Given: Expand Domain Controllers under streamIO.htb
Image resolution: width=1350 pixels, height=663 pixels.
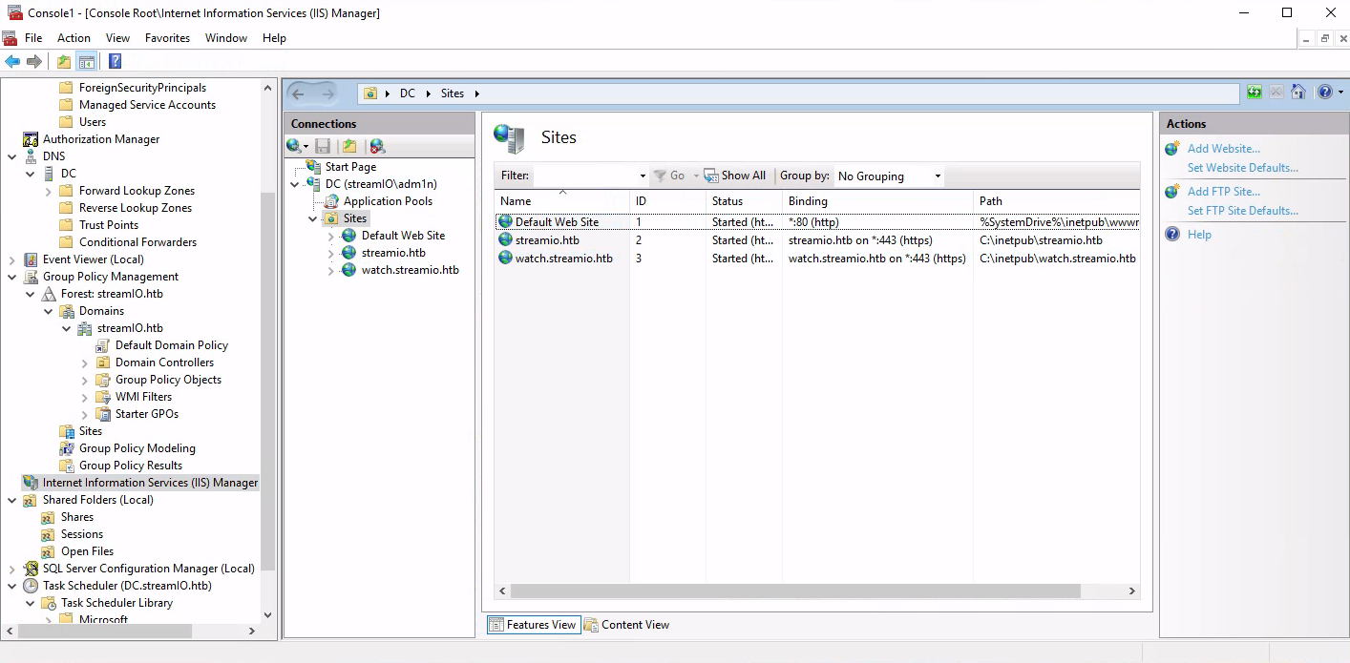Looking at the screenshot, I should click(84, 363).
